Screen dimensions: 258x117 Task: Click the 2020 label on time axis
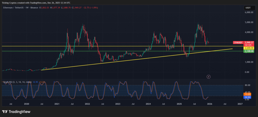pyautogui.click(x=26, y=104)
